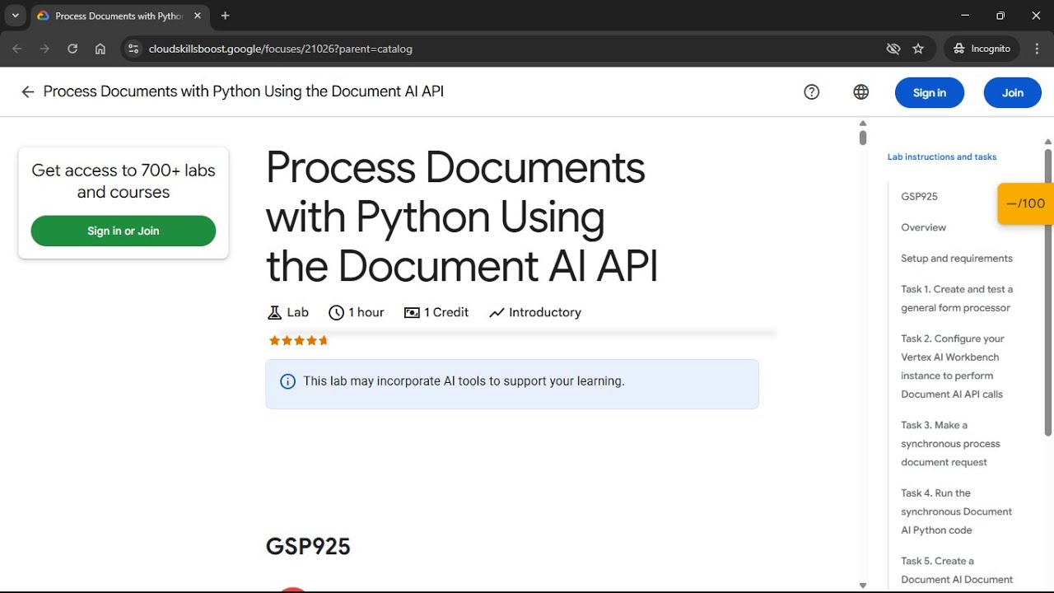The width and height of the screenshot is (1054, 593).
Task: Click the main content scrollbar thumb
Action: tap(863, 138)
